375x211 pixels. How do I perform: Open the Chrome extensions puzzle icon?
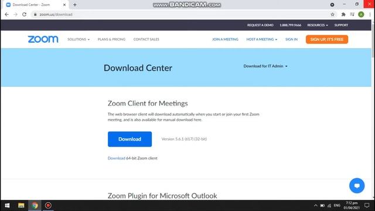343,14
